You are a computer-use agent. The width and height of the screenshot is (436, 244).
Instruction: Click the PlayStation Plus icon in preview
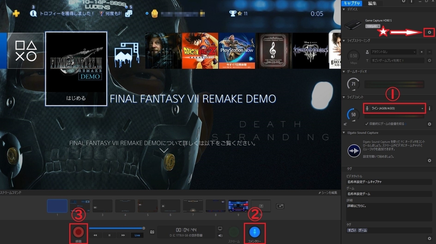click(16, 13)
